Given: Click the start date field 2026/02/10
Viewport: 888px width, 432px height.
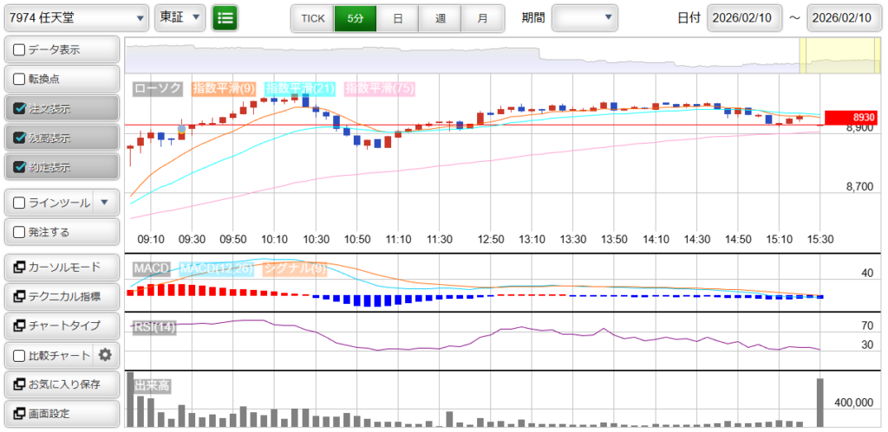Looking at the screenshot, I should 744,18.
